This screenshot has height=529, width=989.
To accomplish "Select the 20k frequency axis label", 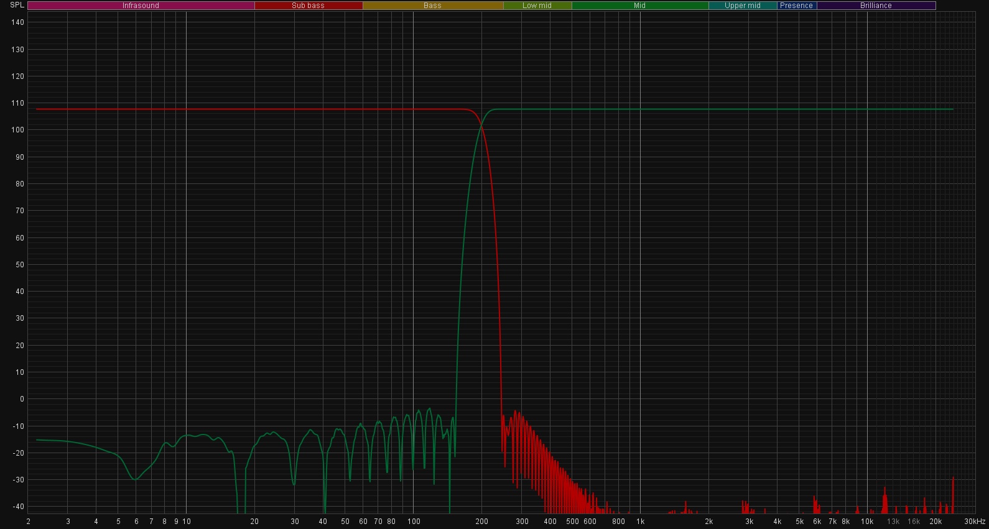I will pyautogui.click(x=936, y=522).
